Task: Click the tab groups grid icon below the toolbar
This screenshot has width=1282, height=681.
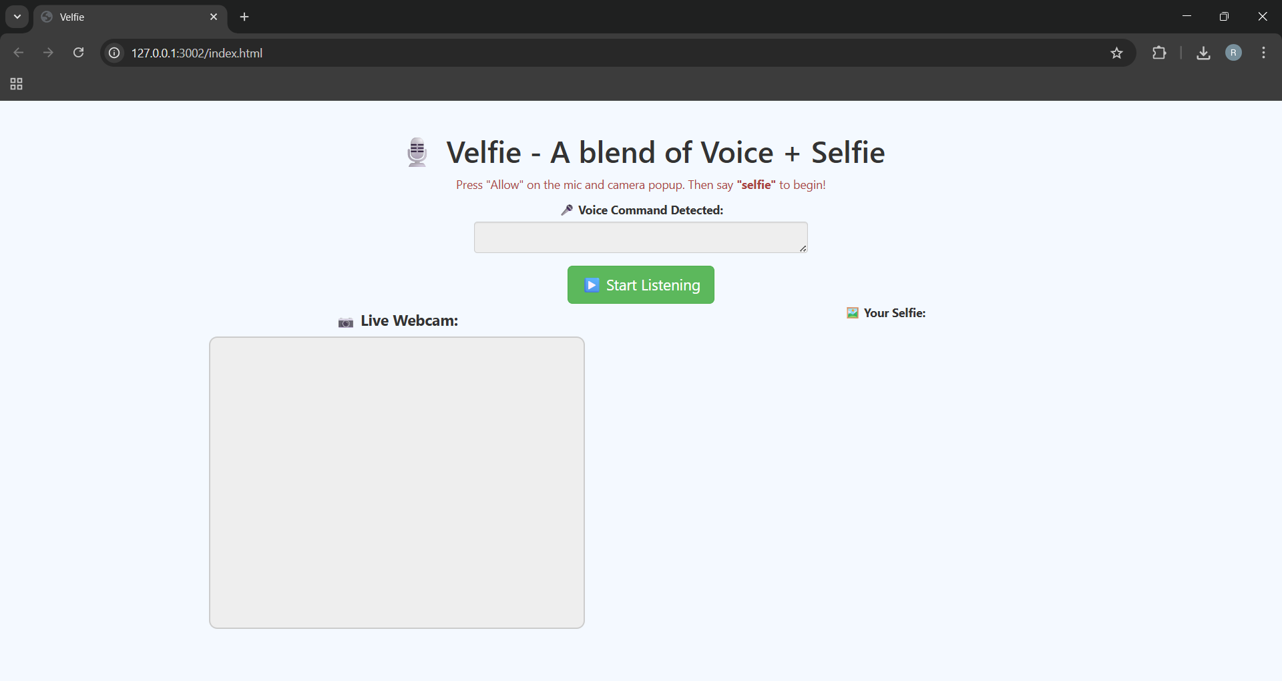Action: pos(15,84)
